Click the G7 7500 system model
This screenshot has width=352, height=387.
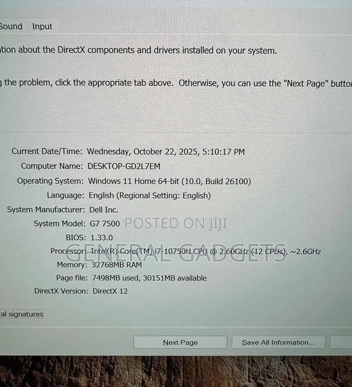105,224
